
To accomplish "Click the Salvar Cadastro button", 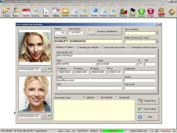I will pyautogui.click(x=148, y=109).
